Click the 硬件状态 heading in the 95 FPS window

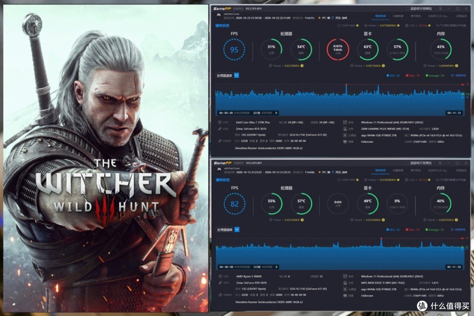click(222, 26)
